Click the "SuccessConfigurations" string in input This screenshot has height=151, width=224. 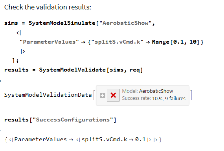pyautogui.click(x=73, y=120)
